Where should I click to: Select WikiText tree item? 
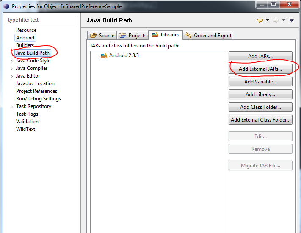pyautogui.click(x=25, y=129)
